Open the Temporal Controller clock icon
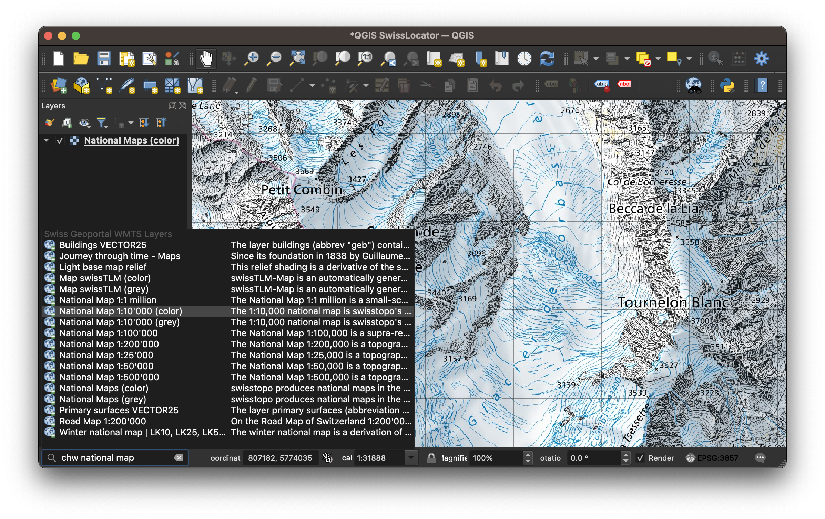The height and width of the screenshot is (519, 825). tap(524, 59)
